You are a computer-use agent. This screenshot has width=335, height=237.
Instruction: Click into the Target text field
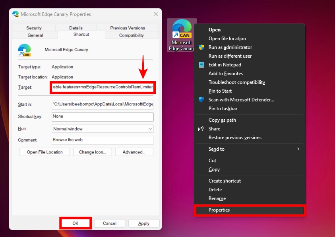click(x=103, y=87)
